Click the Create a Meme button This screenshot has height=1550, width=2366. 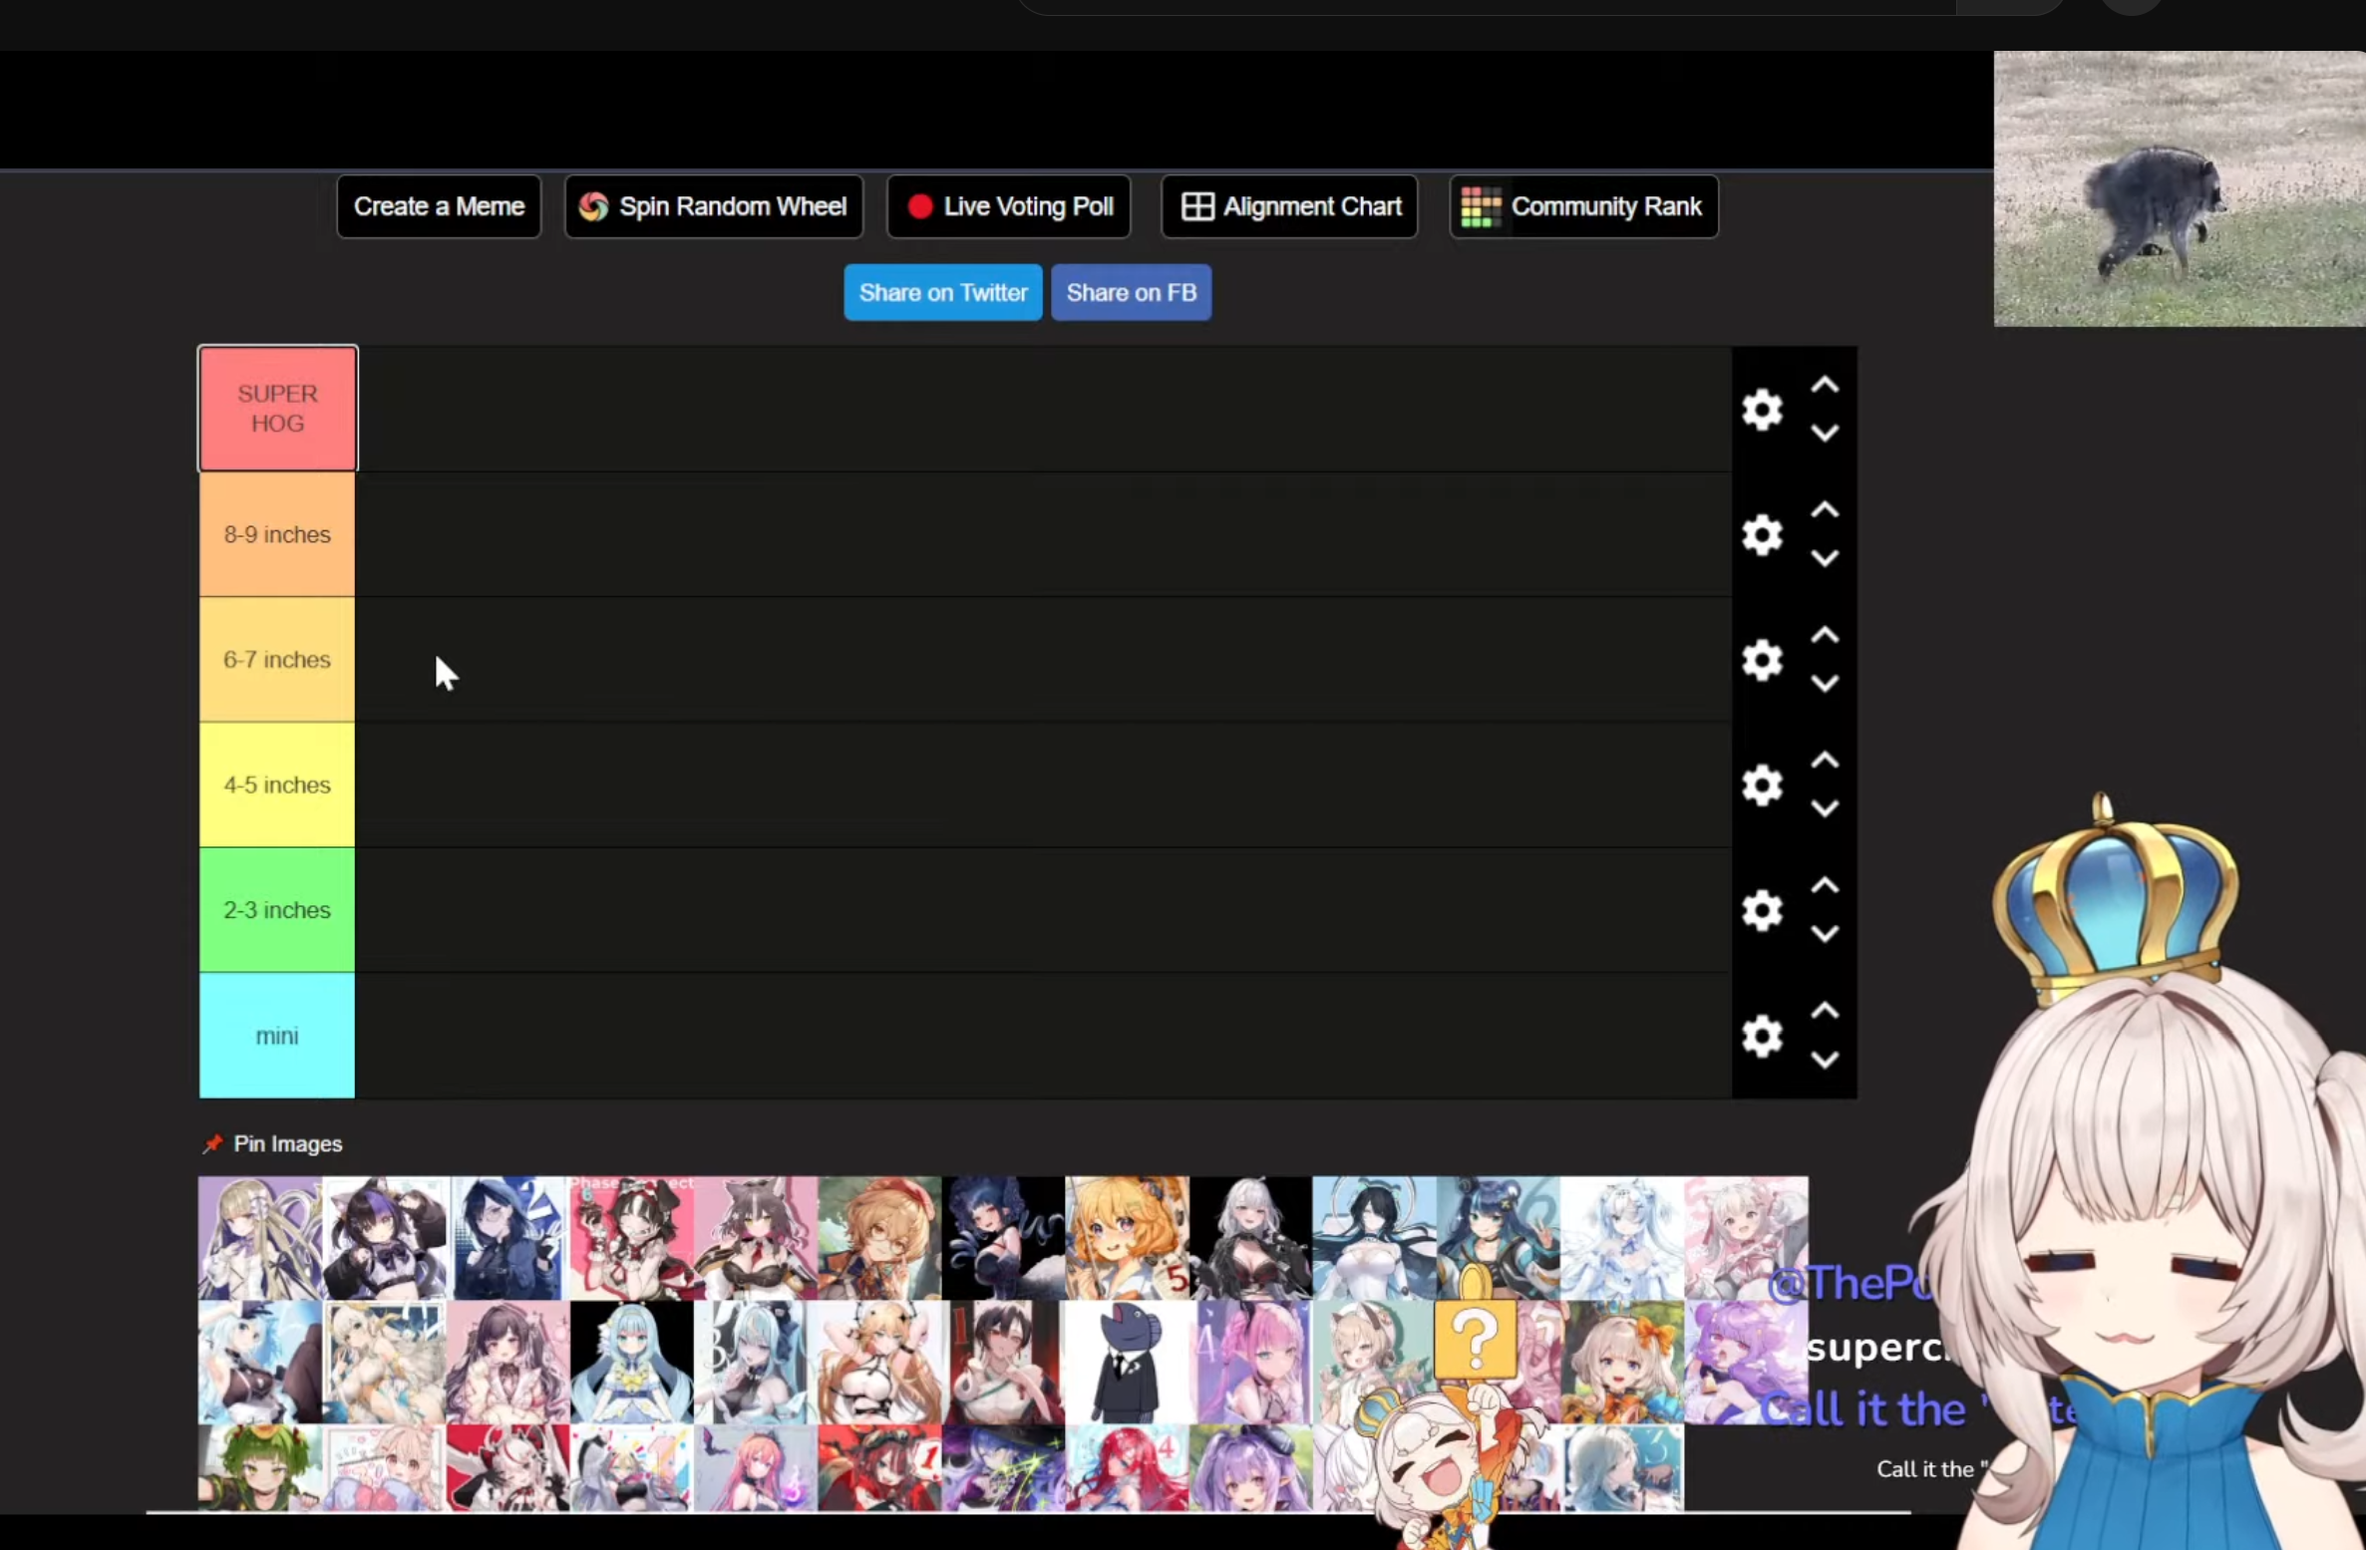coord(439,206)
